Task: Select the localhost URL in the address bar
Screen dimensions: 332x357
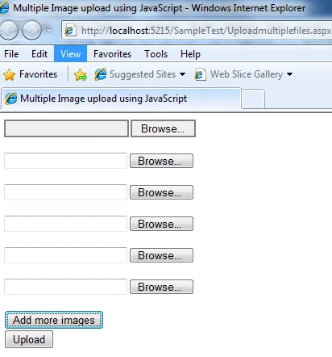Action: pyautogui.click(x=206, y=31)
